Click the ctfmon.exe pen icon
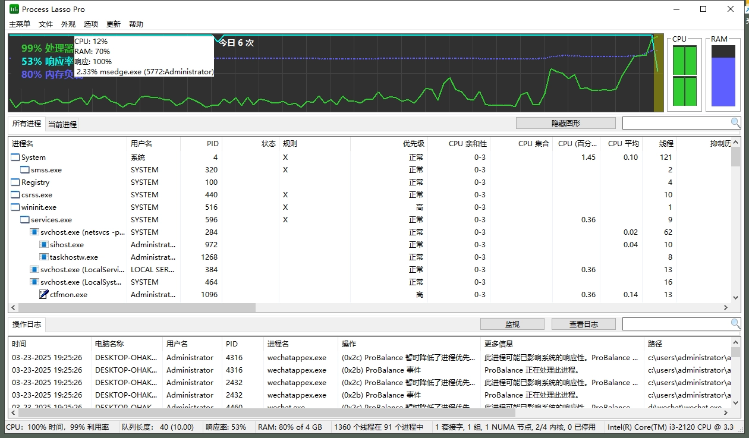 pyautogui.click(x=44, y=295)
